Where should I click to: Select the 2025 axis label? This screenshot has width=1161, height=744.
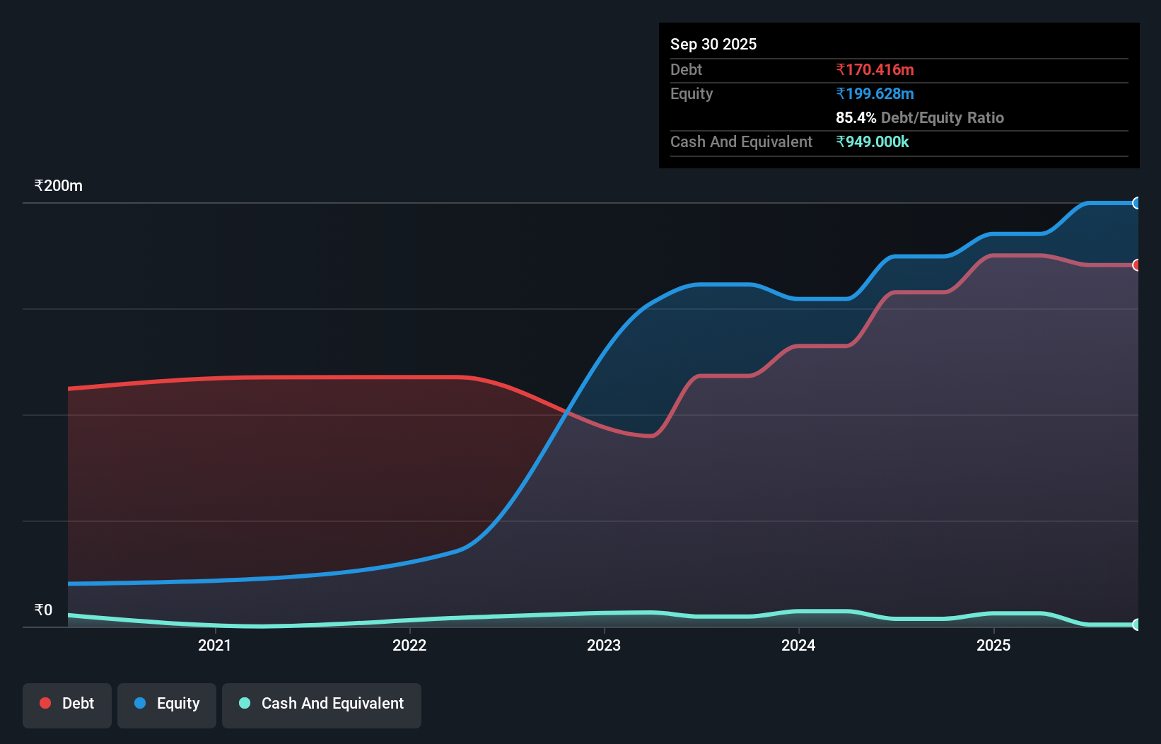994,645
